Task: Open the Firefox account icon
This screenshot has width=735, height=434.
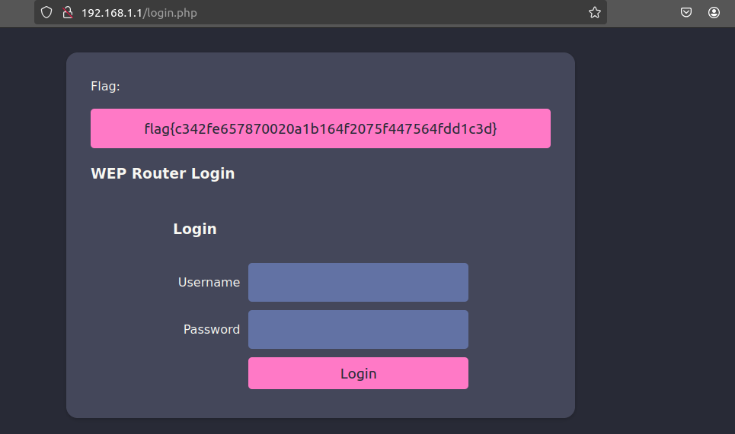Action: click(x=714, y=13)
